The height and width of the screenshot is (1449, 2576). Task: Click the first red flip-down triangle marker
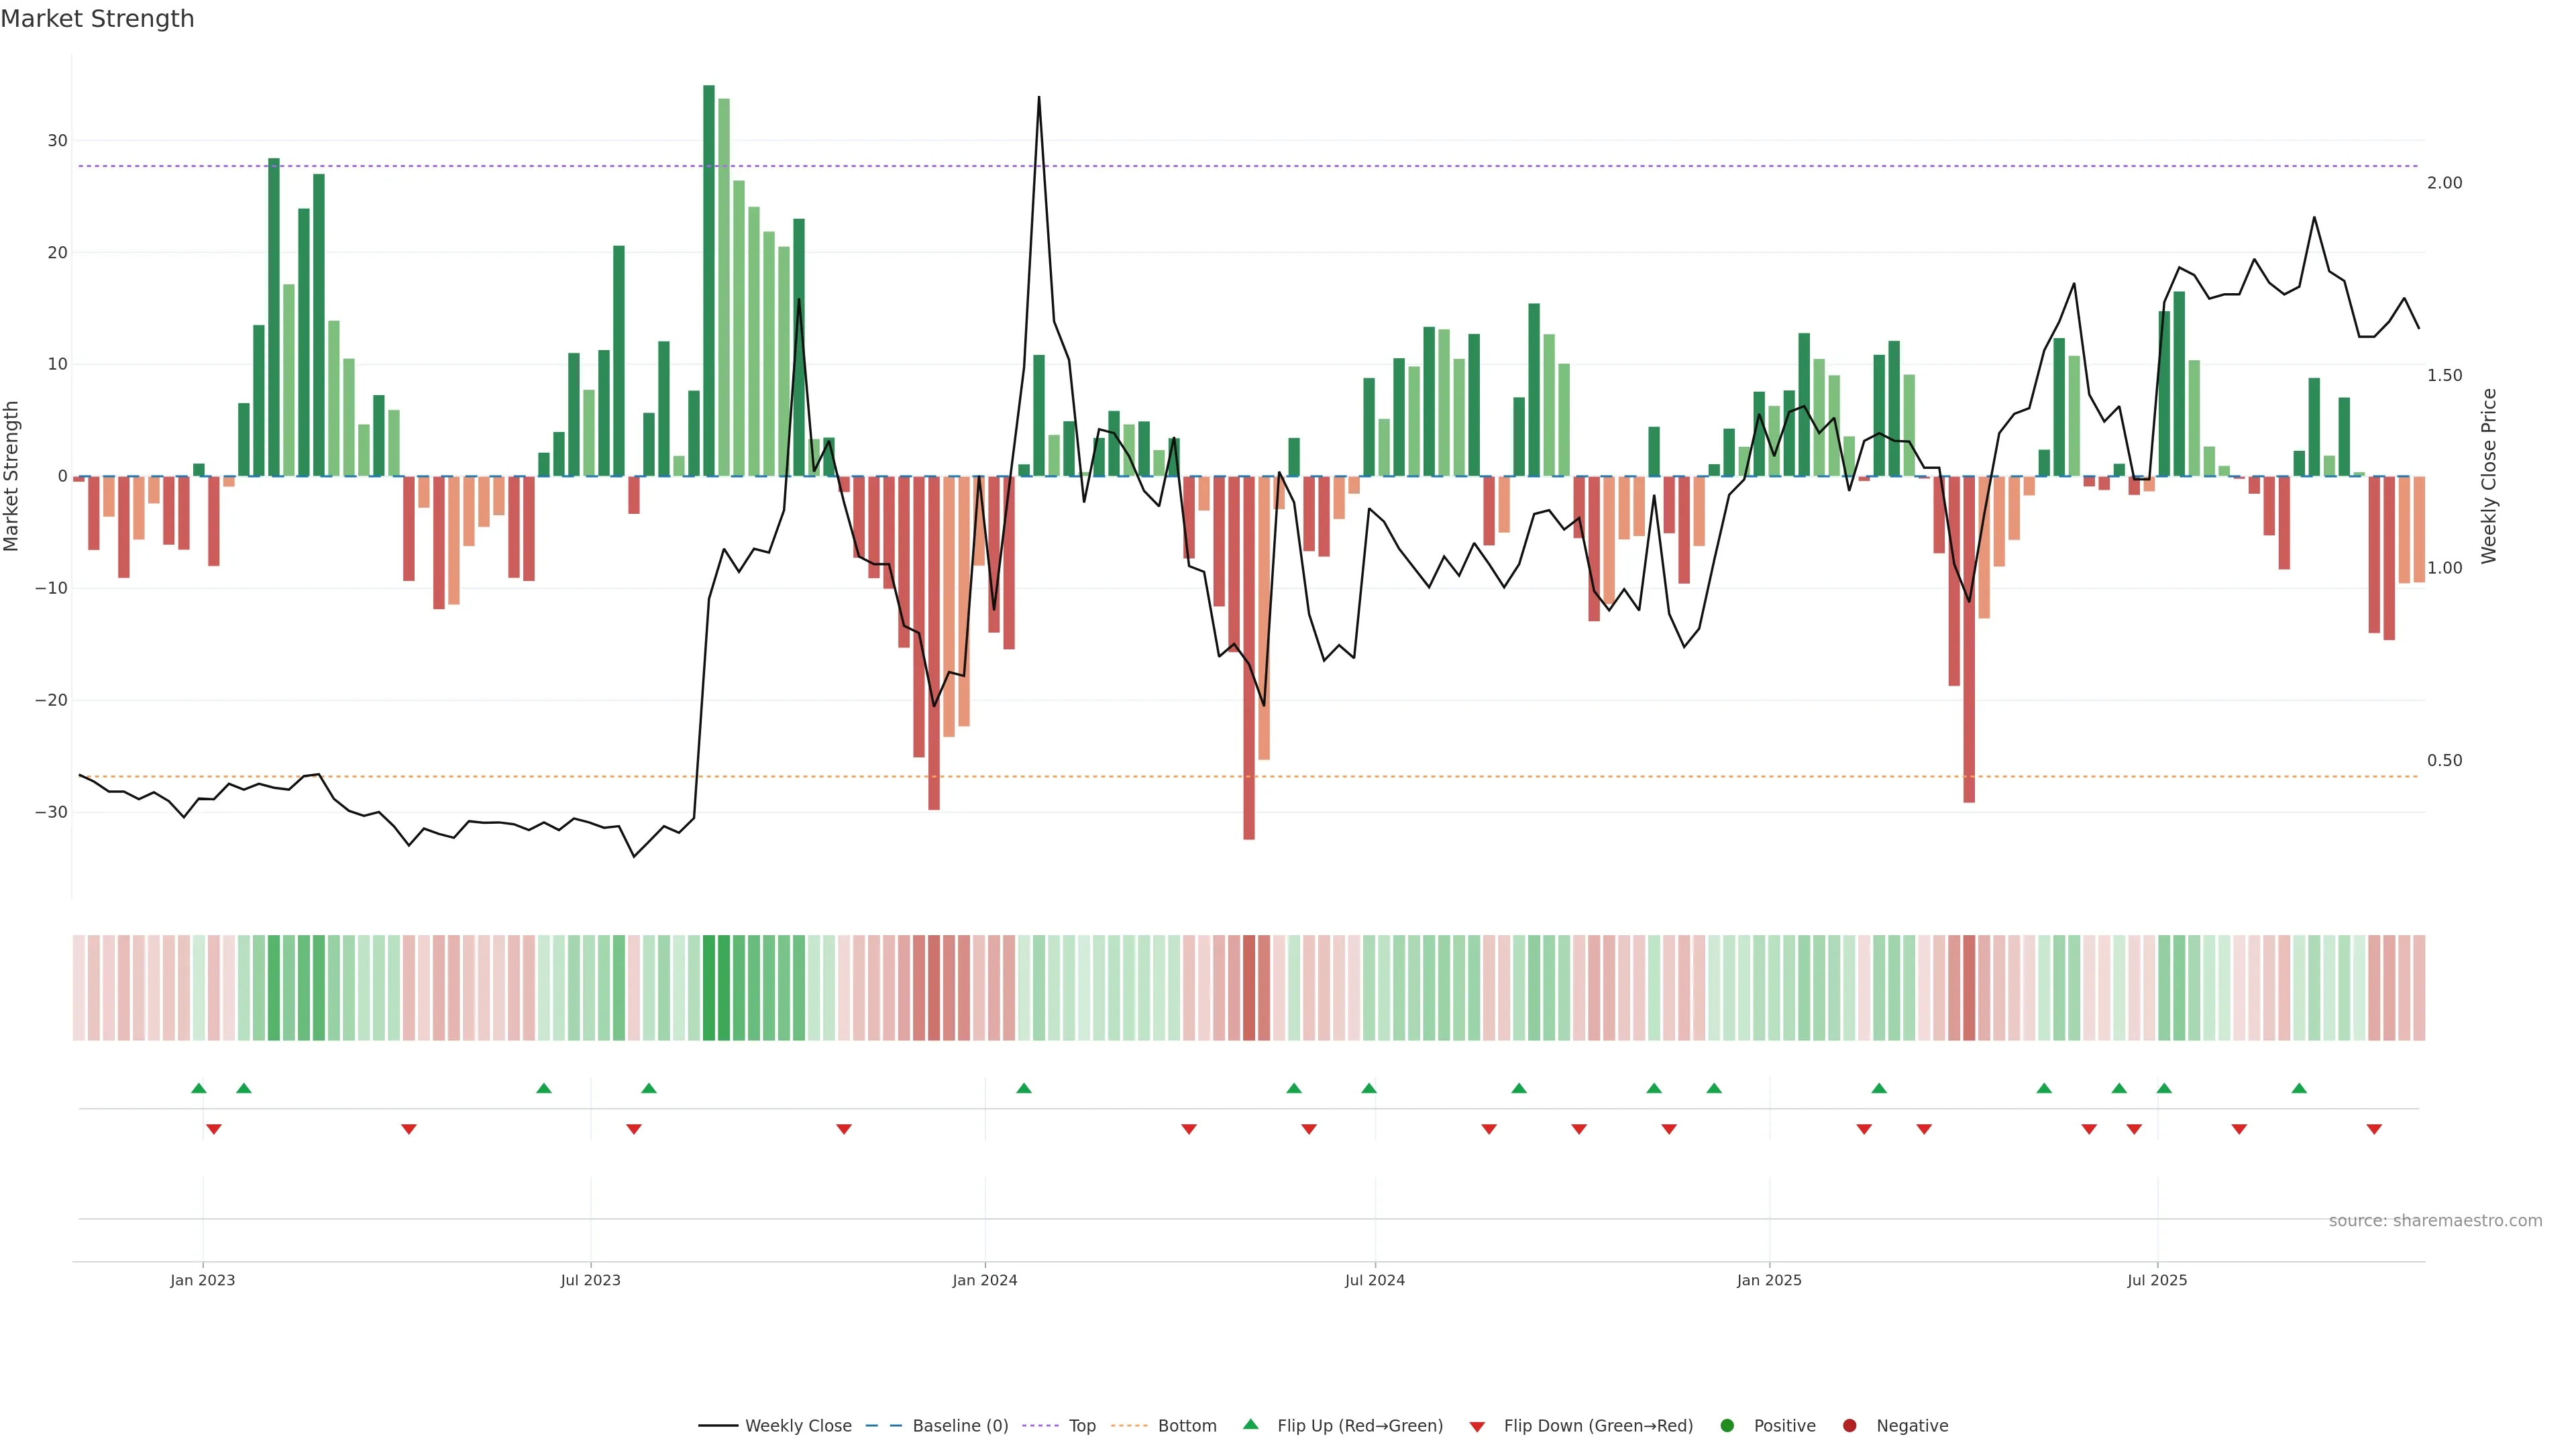pyautogui.click(x=213, y=1129)
